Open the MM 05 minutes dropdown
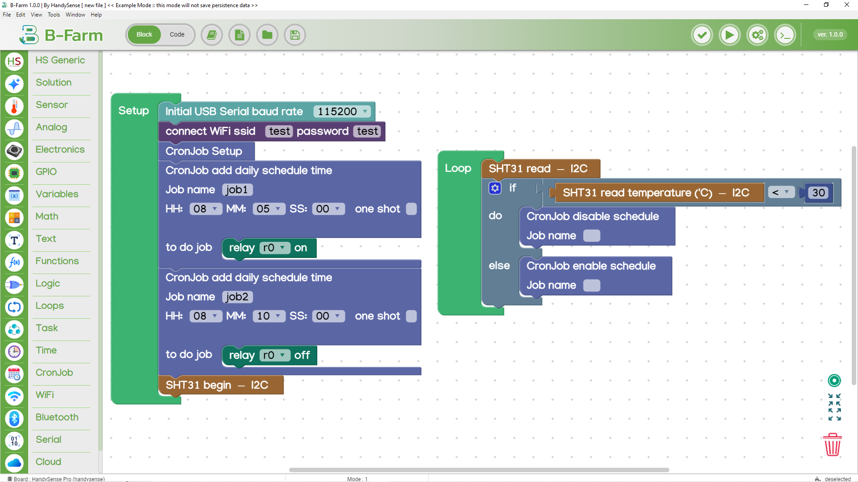This screenshot has width=858, height=482. coord(269,209)
